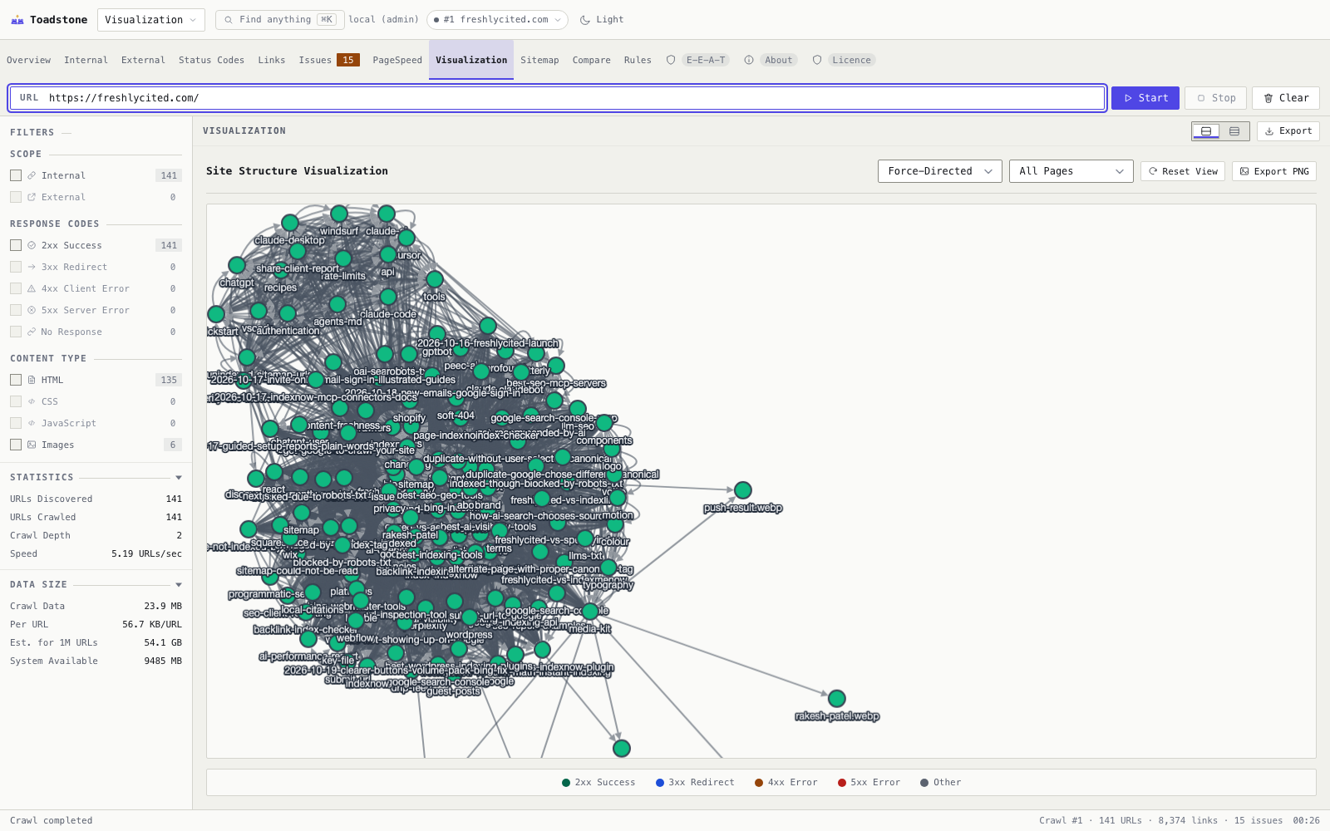Click the media-kit graph node
Screen dimensions: 1330x831
(590, 612)
